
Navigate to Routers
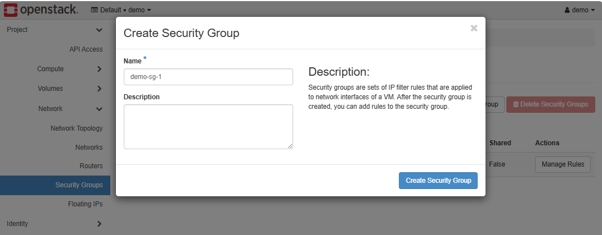pyautogui.click(x=91, y=166)
